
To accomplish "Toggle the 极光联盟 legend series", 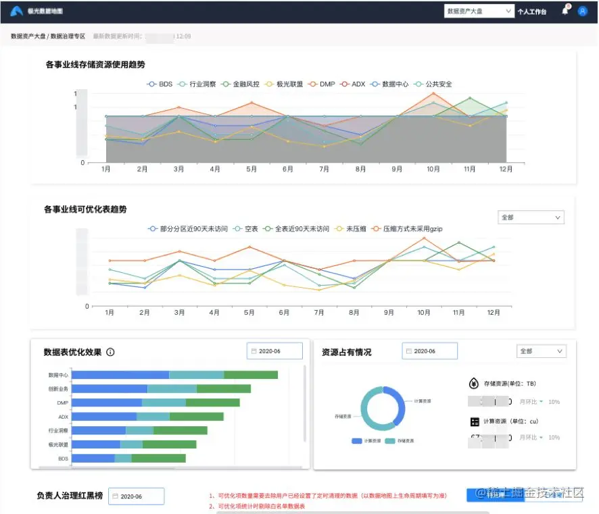I will 284,84.
